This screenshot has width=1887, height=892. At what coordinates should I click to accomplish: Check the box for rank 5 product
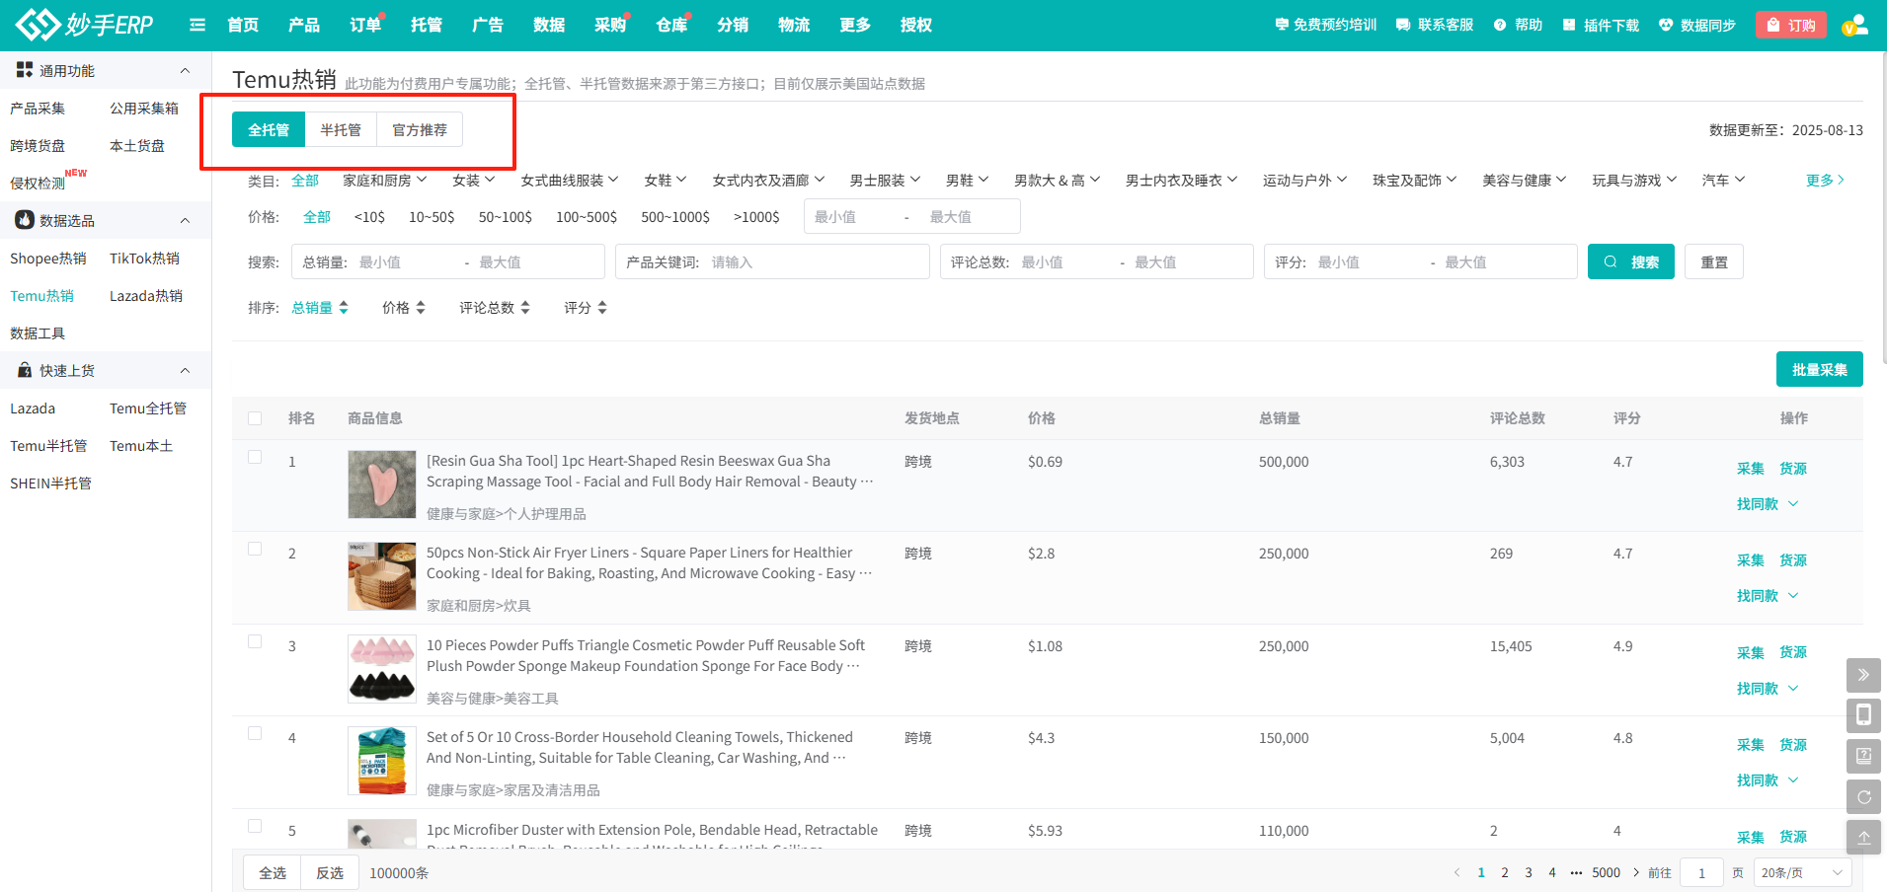(255, 826)
